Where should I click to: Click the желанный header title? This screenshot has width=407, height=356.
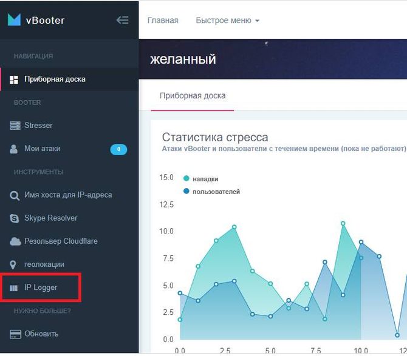(183, 59)
